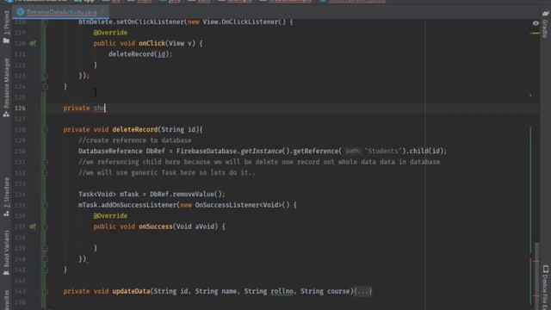This screenshot has height=310, width=551.
Task: Collapse the addOnSuccessListener fold marker
Action: (46, 205)
